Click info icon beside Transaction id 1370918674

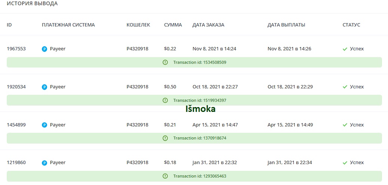click(x=165, y=138)
